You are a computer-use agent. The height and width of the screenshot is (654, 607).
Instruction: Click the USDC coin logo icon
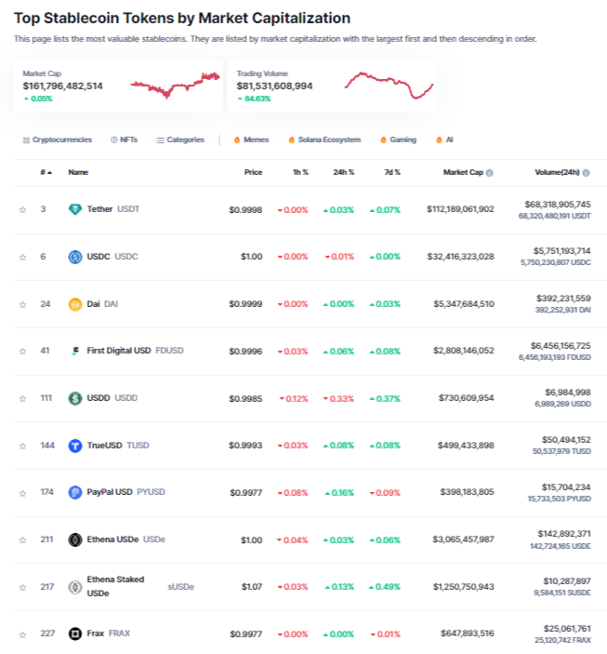[x=75, y=257]
